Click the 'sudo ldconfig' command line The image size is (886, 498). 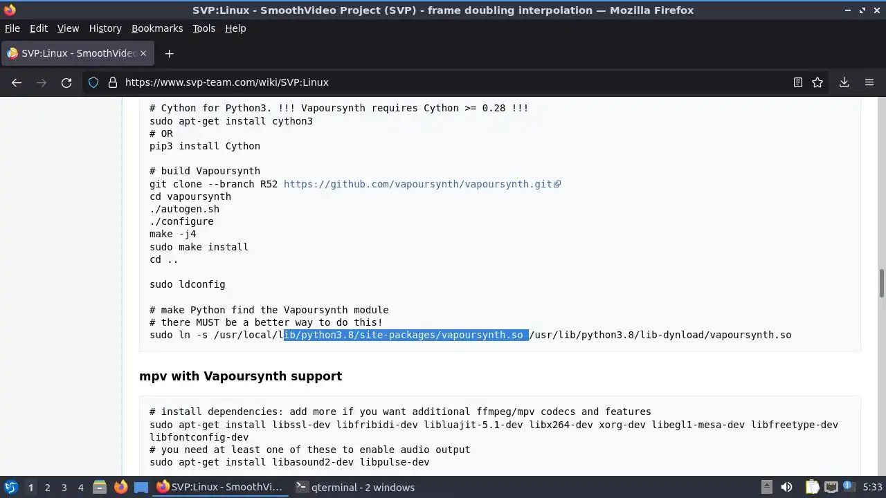pos(187,284)
